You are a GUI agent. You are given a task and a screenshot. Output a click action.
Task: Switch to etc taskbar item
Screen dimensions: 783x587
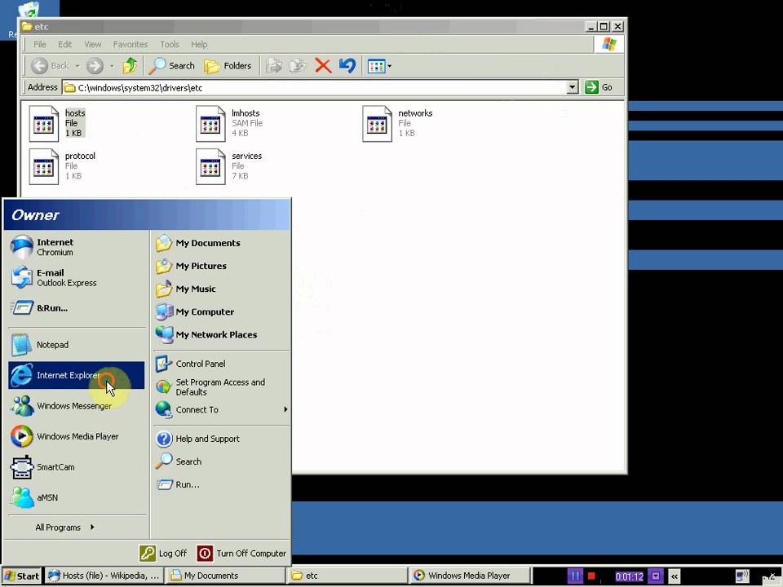[347, 576]
